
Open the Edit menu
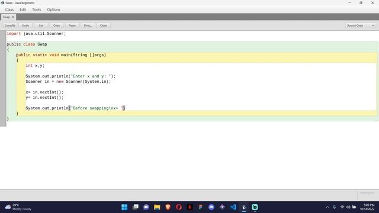(23, 9)
